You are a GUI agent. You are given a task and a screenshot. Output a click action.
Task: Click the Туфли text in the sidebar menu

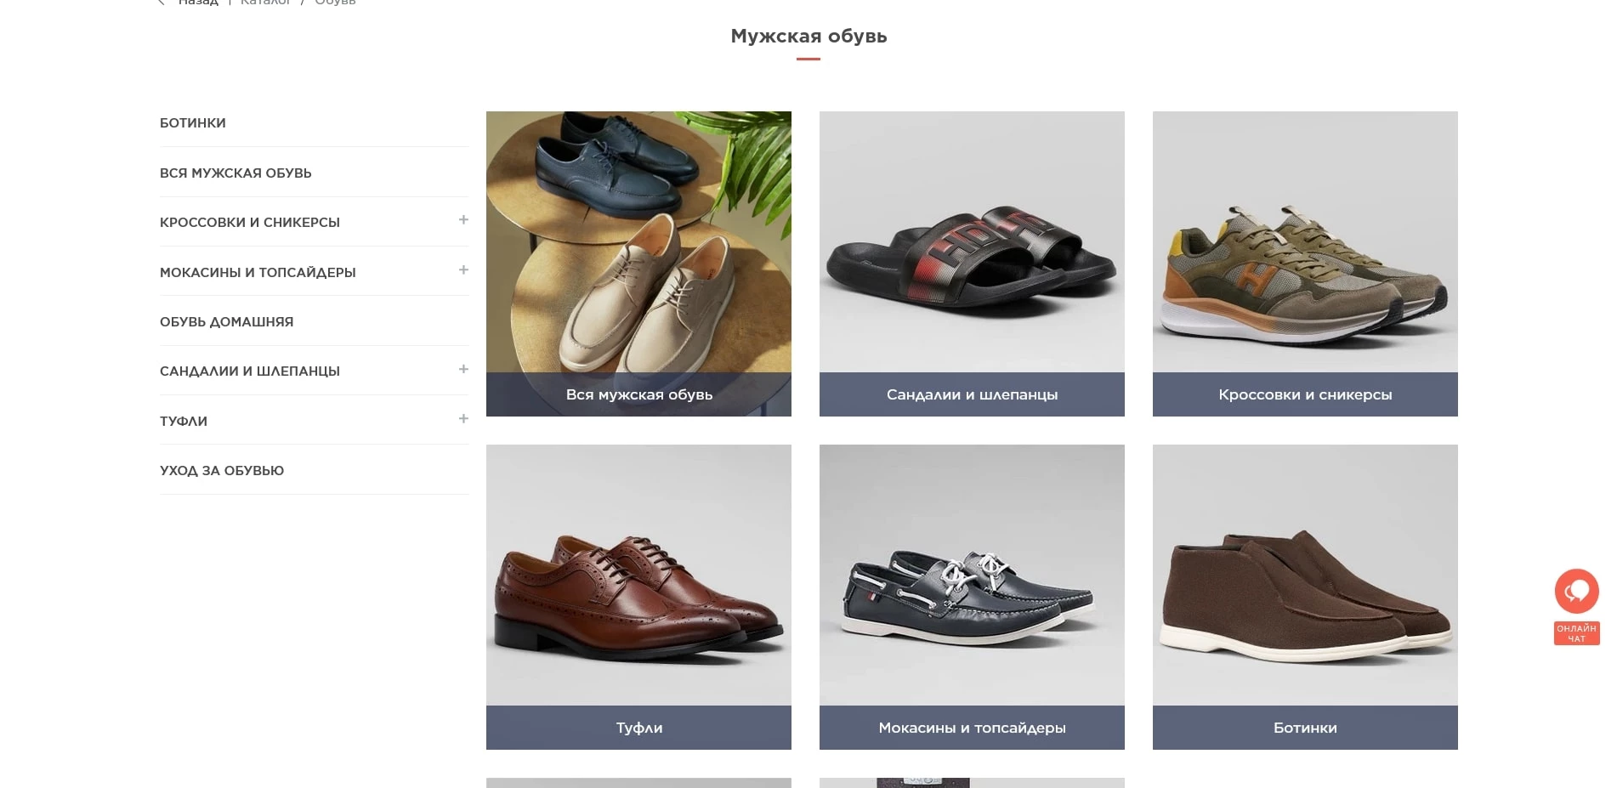[x=184, y=422]
